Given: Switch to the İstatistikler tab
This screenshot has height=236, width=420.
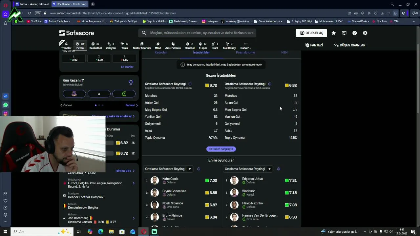Looking at the screenshot, I should click(x=201, y=52).
